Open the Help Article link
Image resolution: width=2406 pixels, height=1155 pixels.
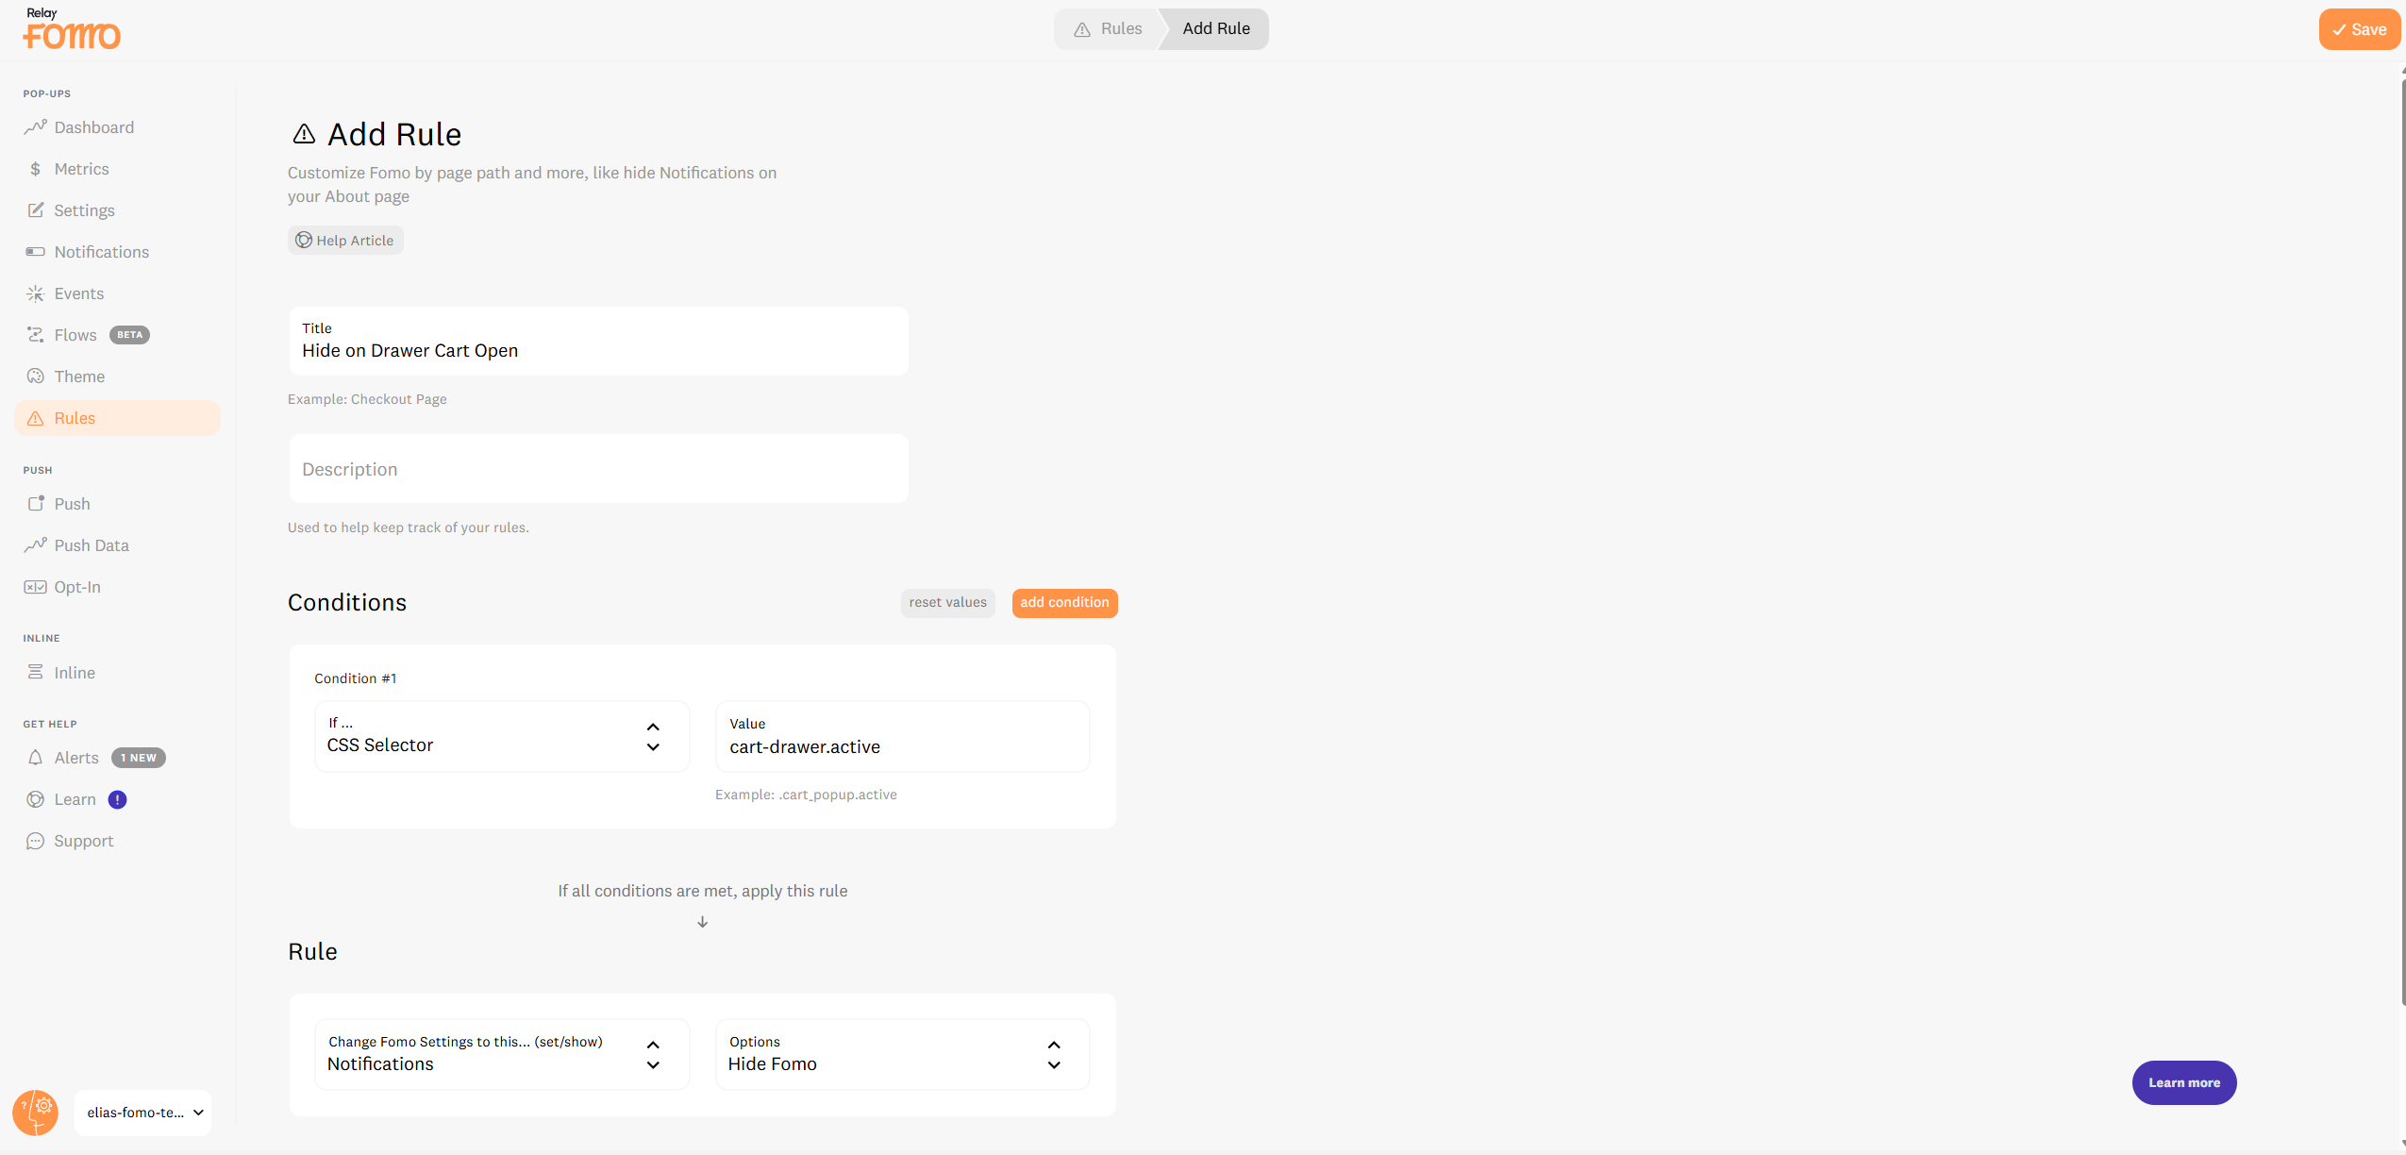345,241
